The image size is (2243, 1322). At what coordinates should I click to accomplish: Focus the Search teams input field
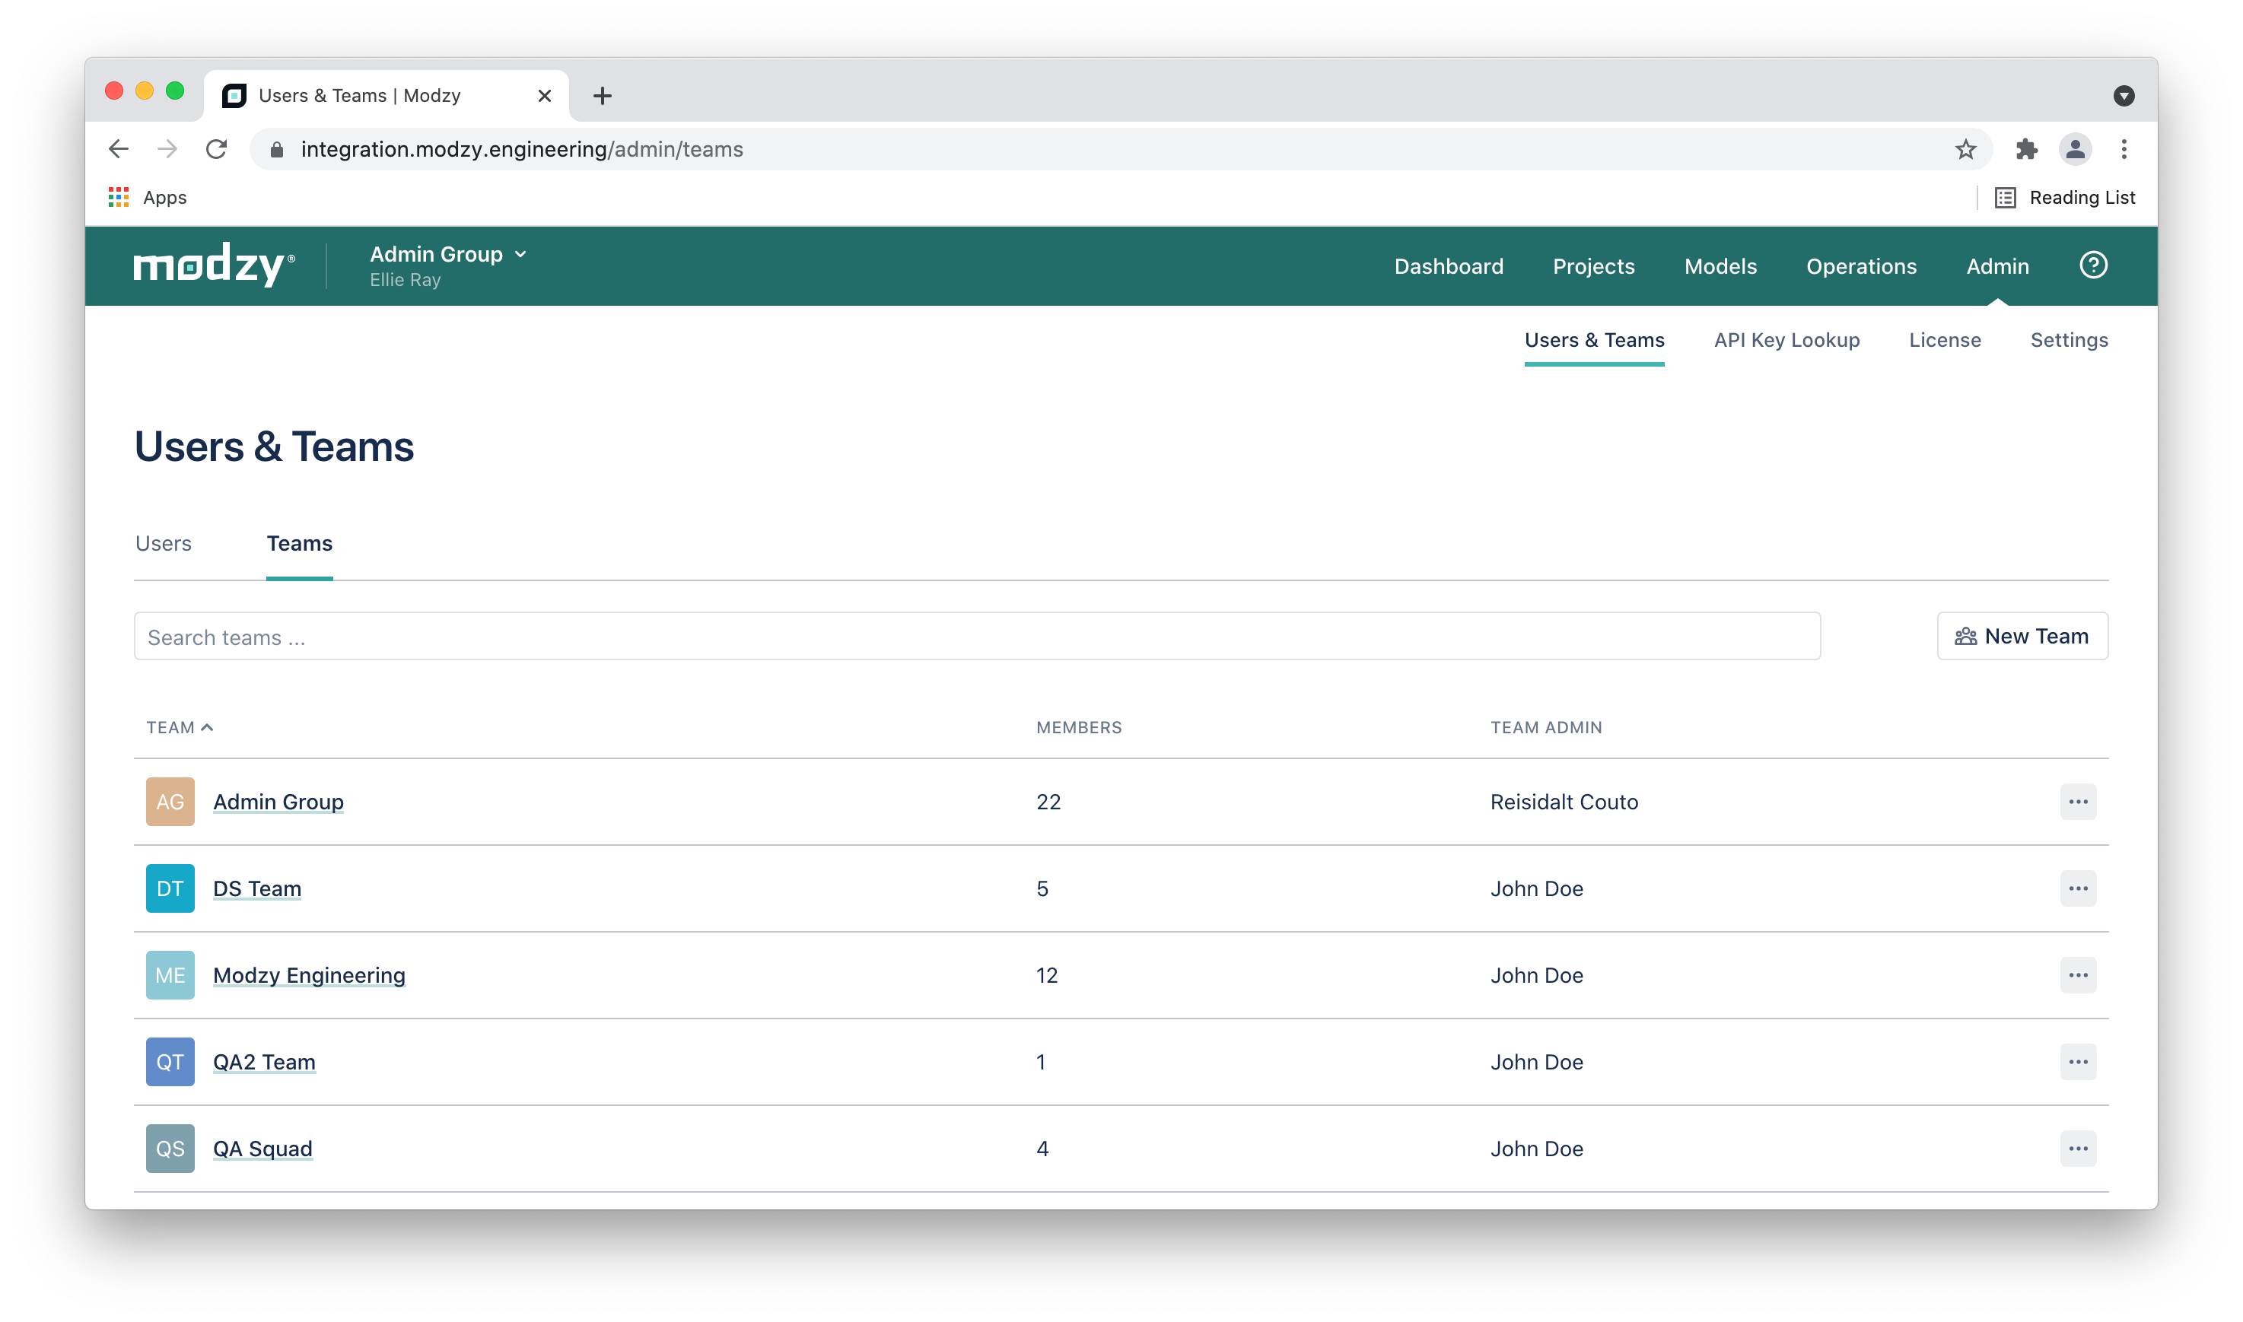point(977,636)
